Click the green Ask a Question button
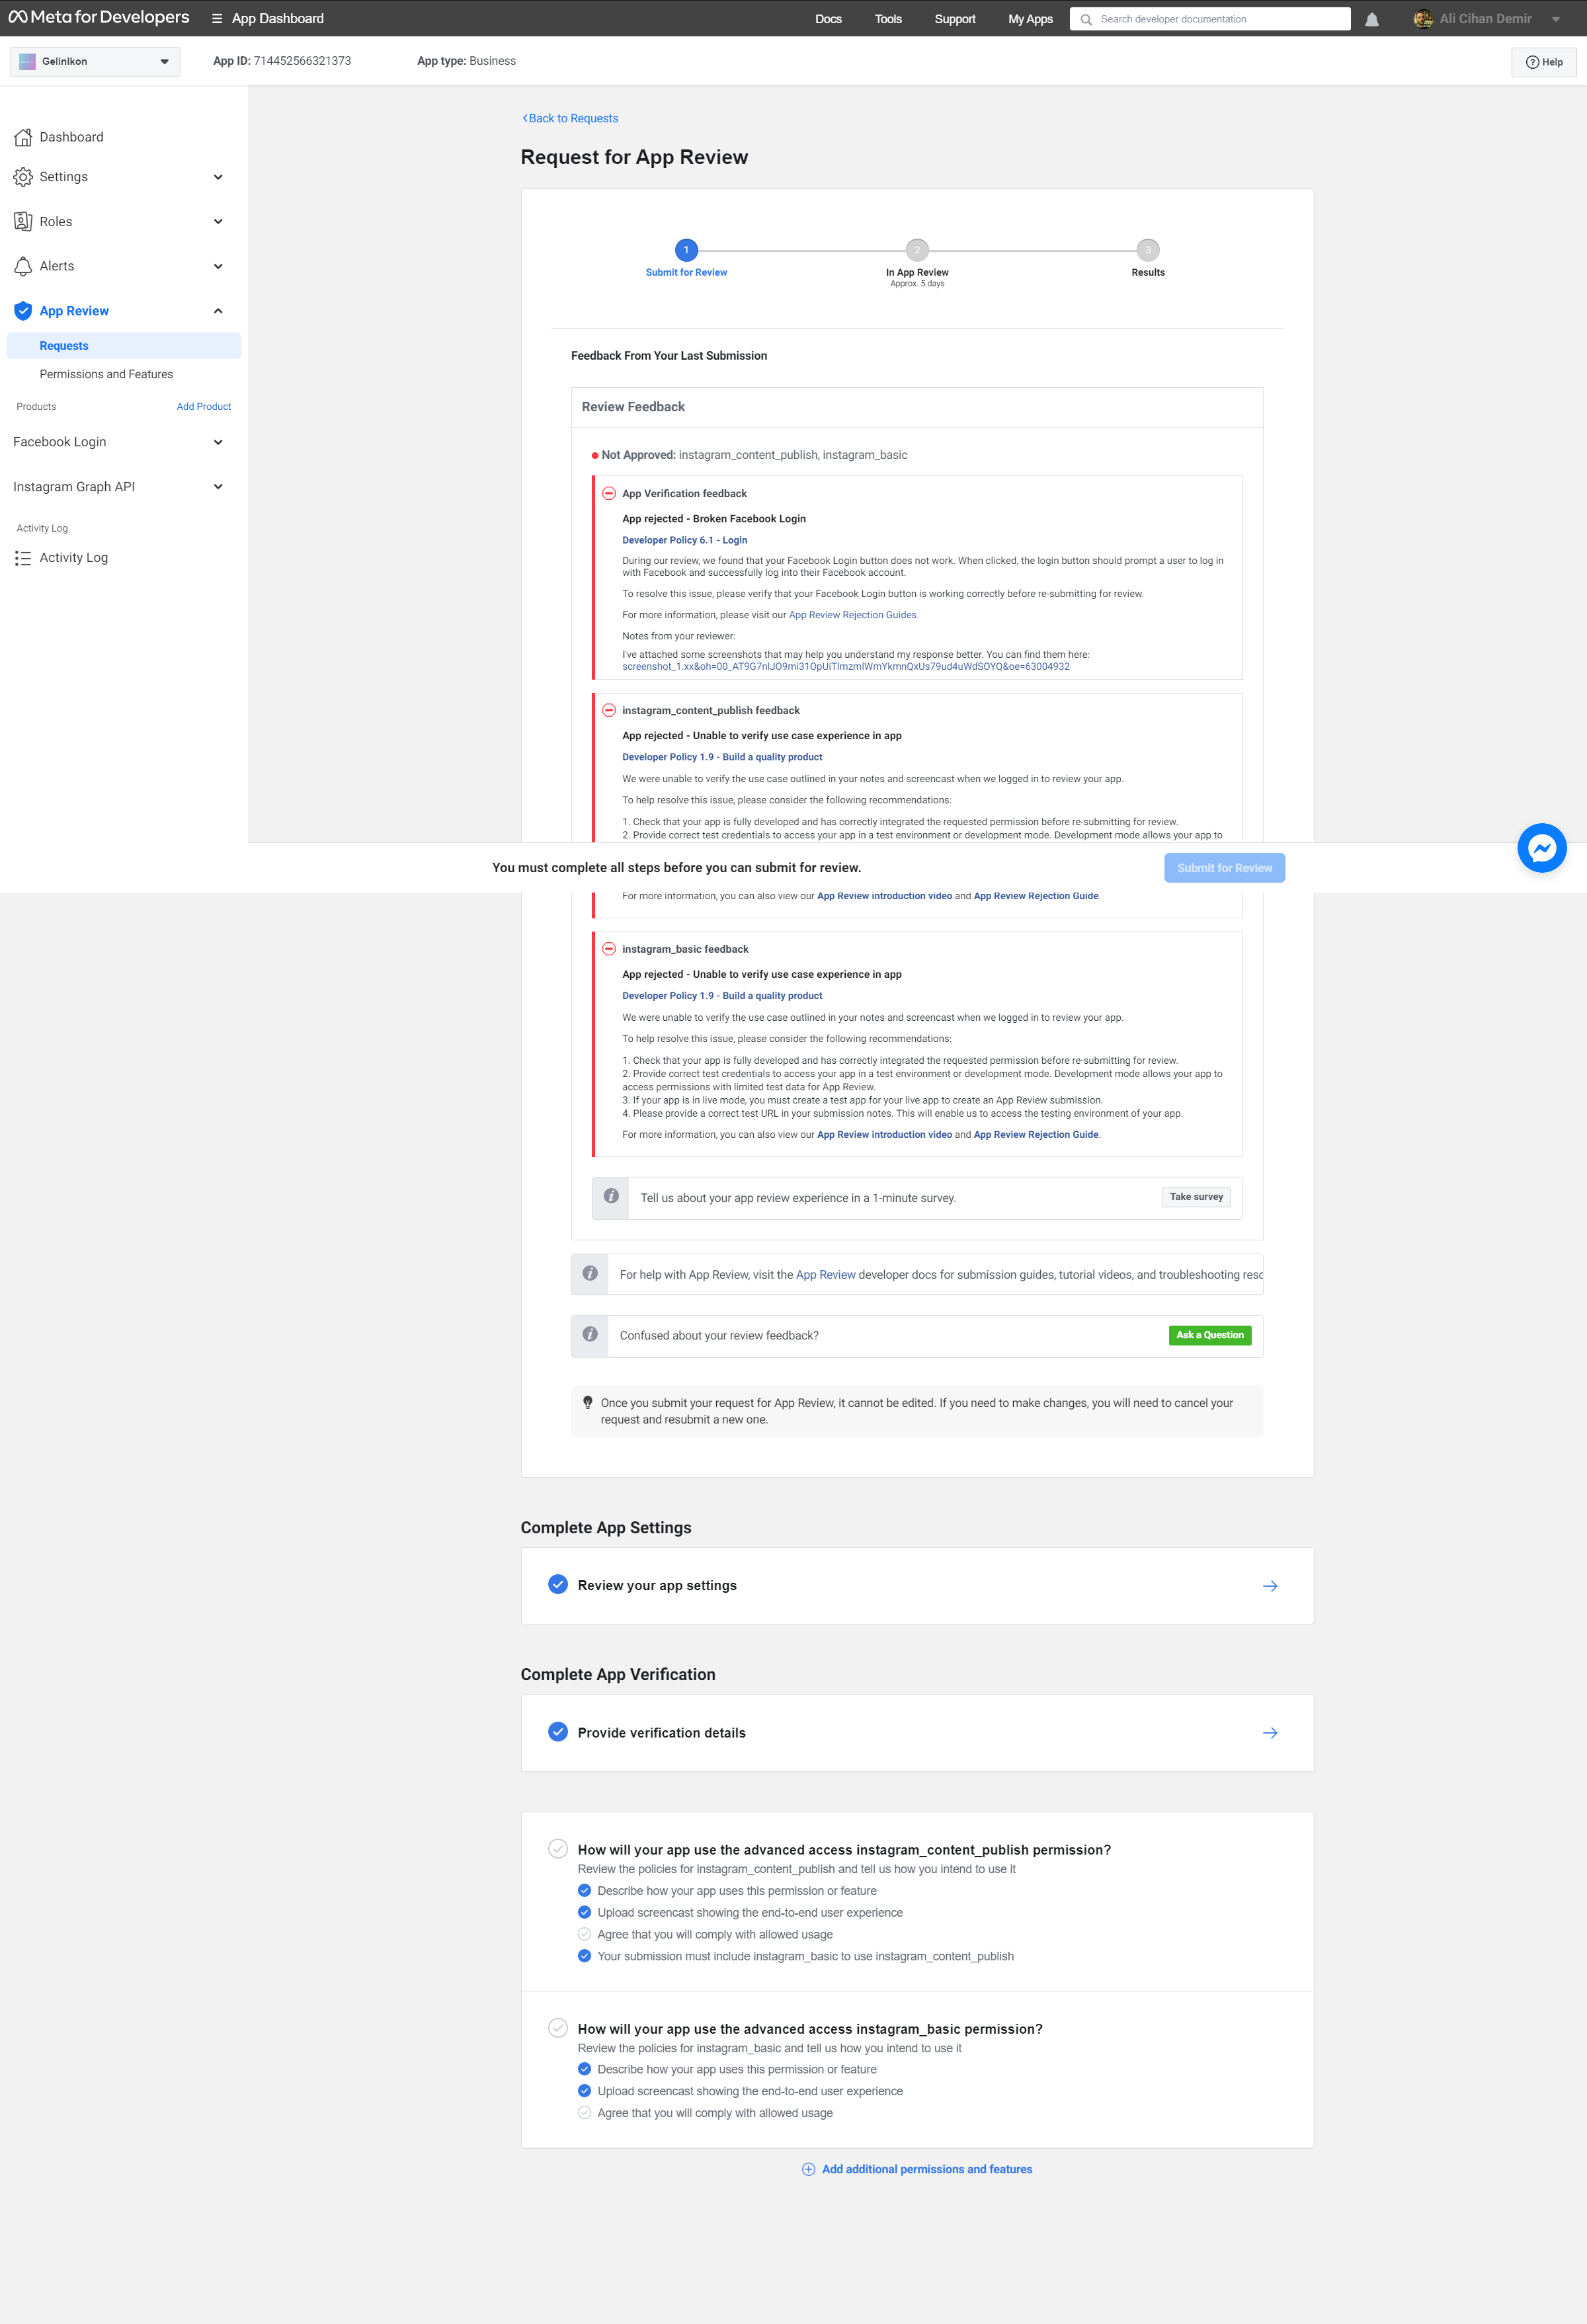Viewport: 1587px width, 2324px height. tap(1210, 1335)
